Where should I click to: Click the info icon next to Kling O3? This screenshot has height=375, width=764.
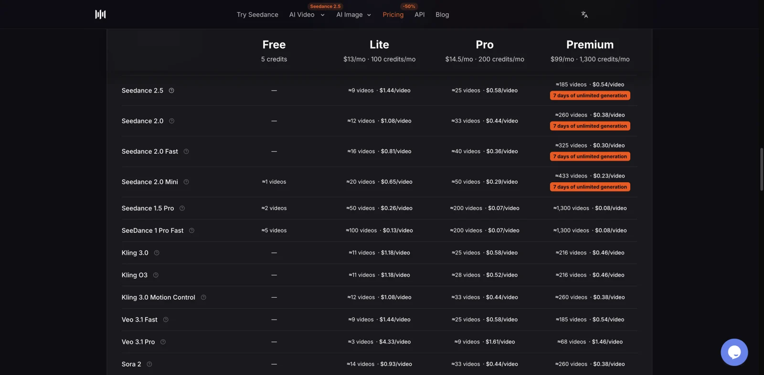coord(156,275)
